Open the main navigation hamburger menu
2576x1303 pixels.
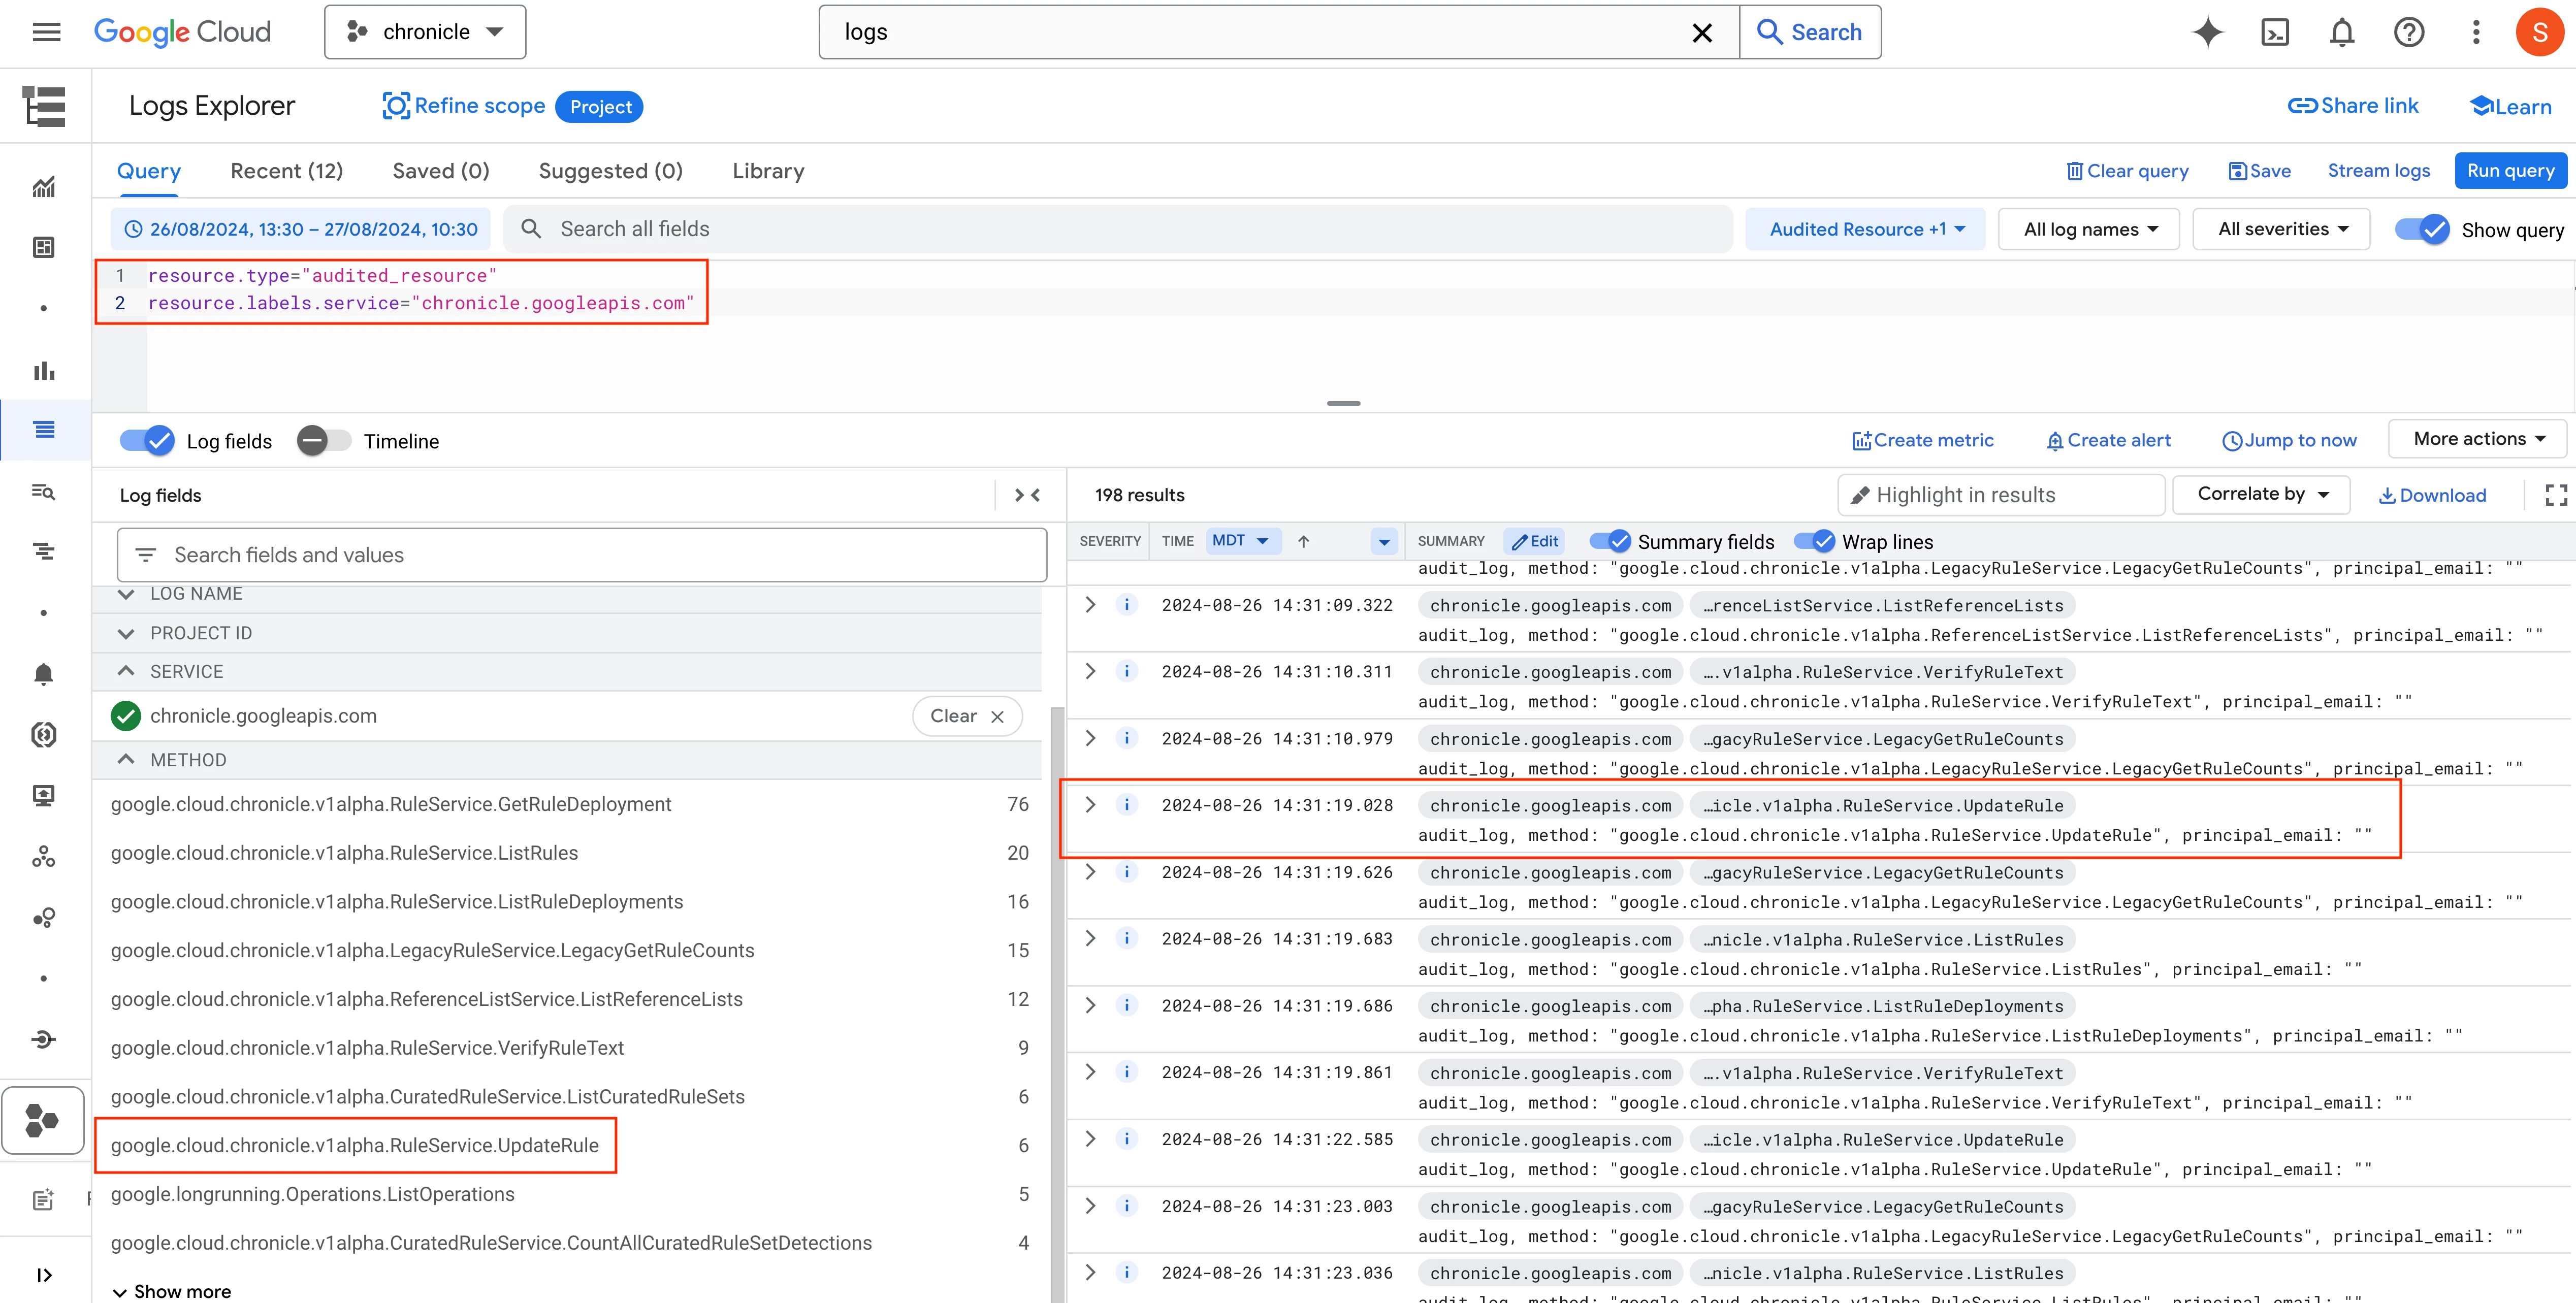tap(46, 32)
